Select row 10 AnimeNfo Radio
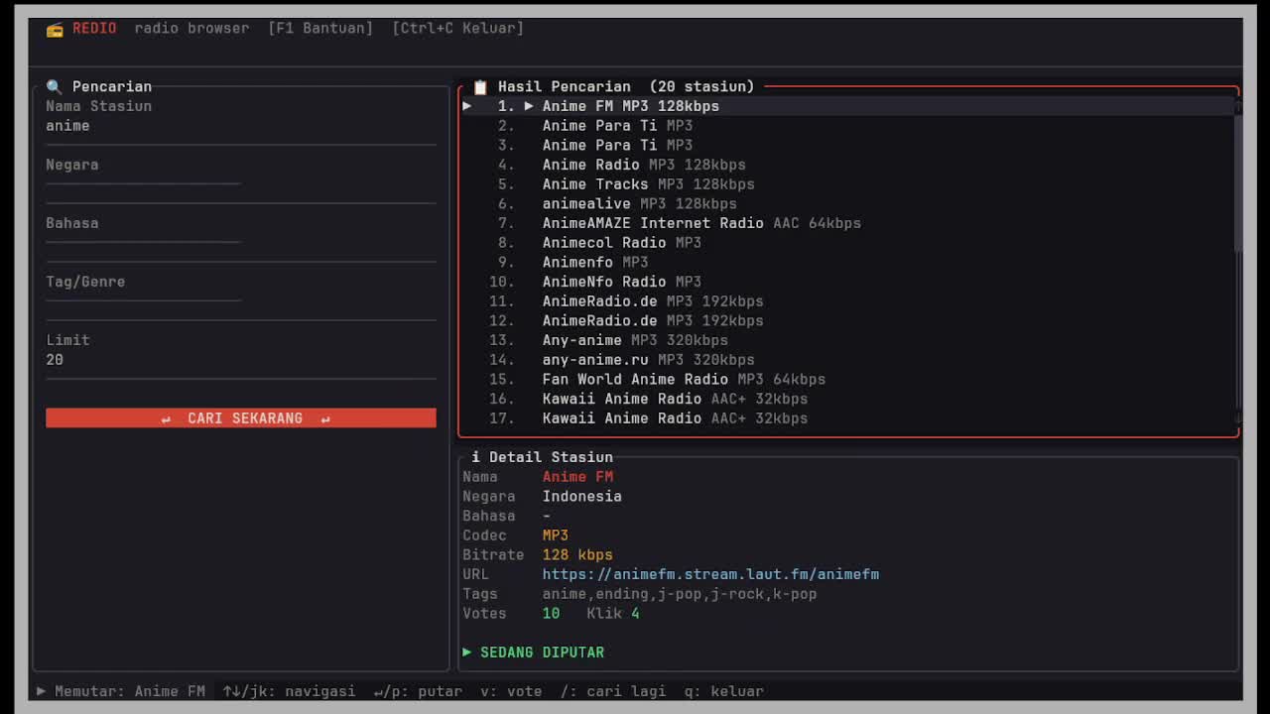 point(848,282)
